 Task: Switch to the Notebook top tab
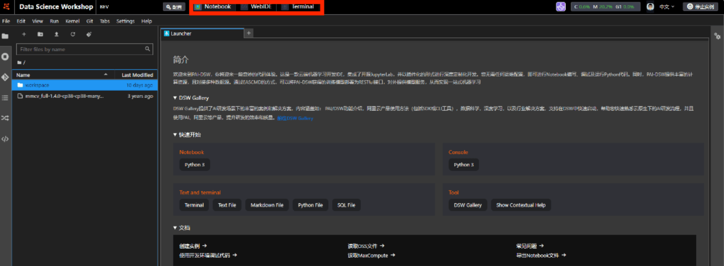pyautogui.click(x=213, y=7)
